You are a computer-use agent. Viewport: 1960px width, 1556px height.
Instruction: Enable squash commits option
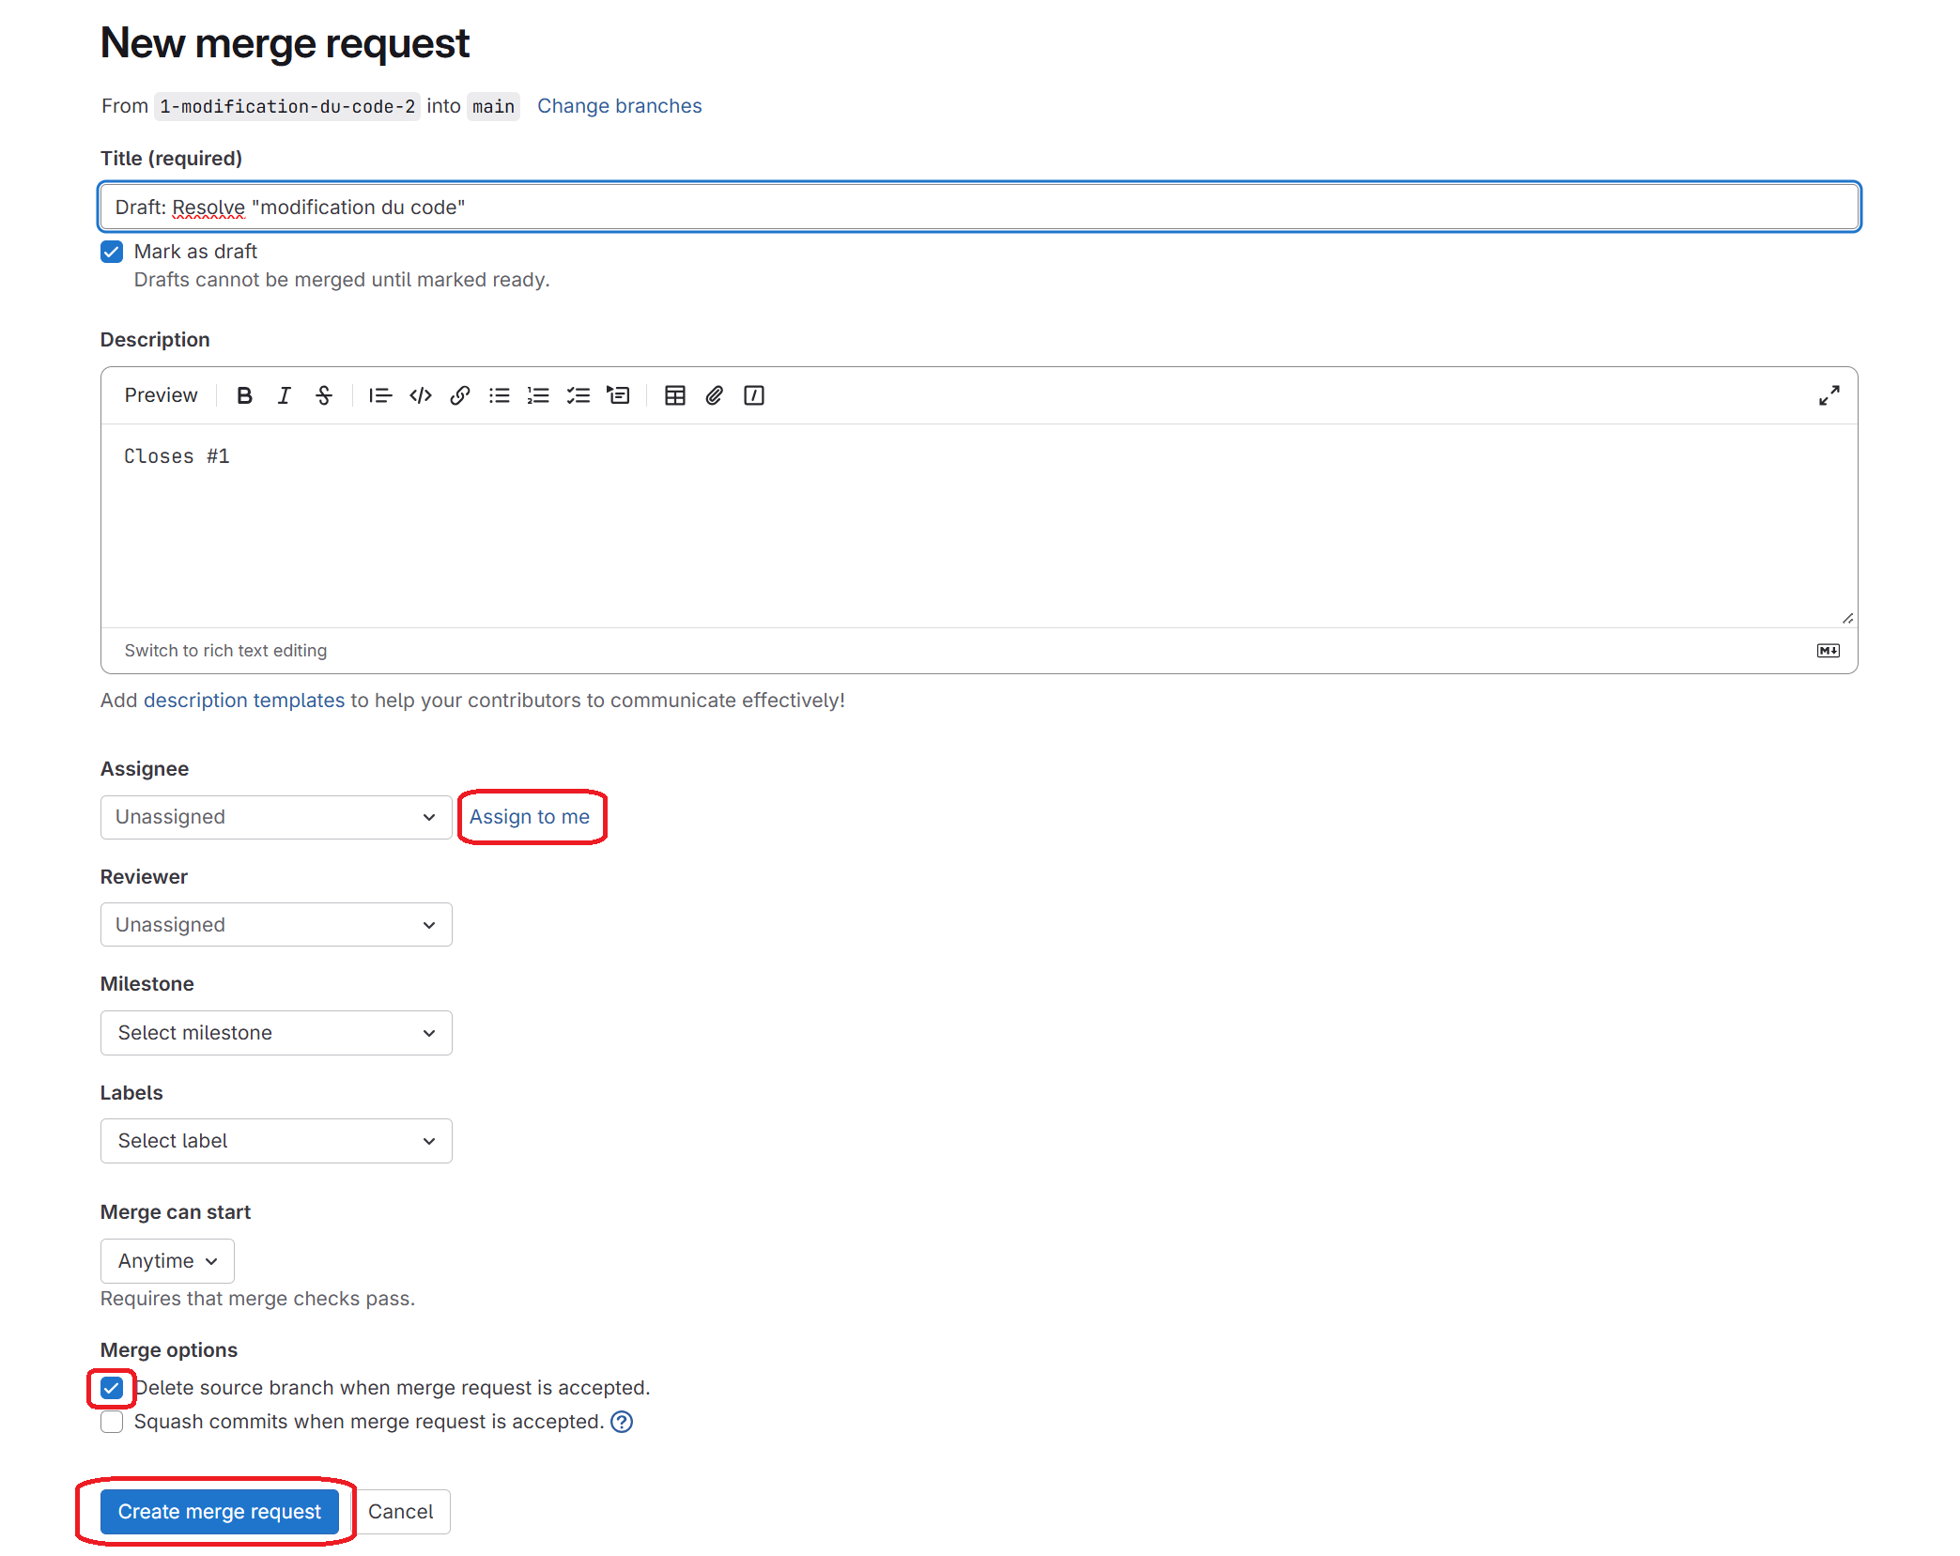[x=112, y=1422]
